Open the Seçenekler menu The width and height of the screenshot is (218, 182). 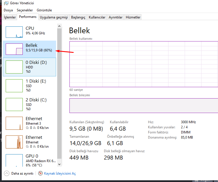25,10
